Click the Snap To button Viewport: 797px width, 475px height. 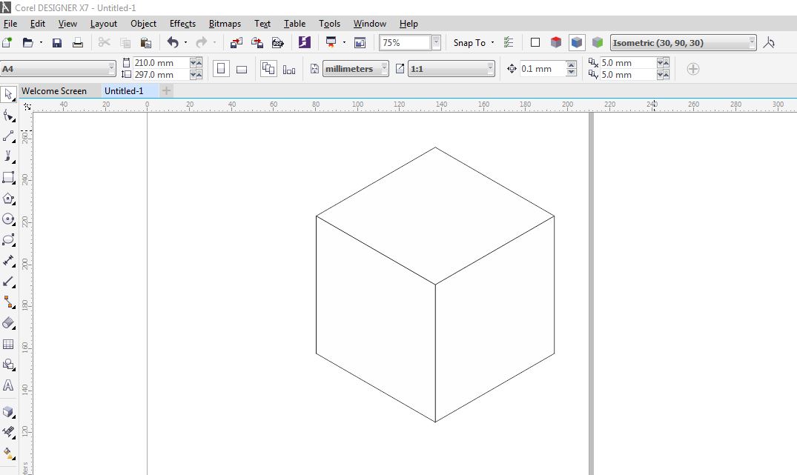click(470, 43)
